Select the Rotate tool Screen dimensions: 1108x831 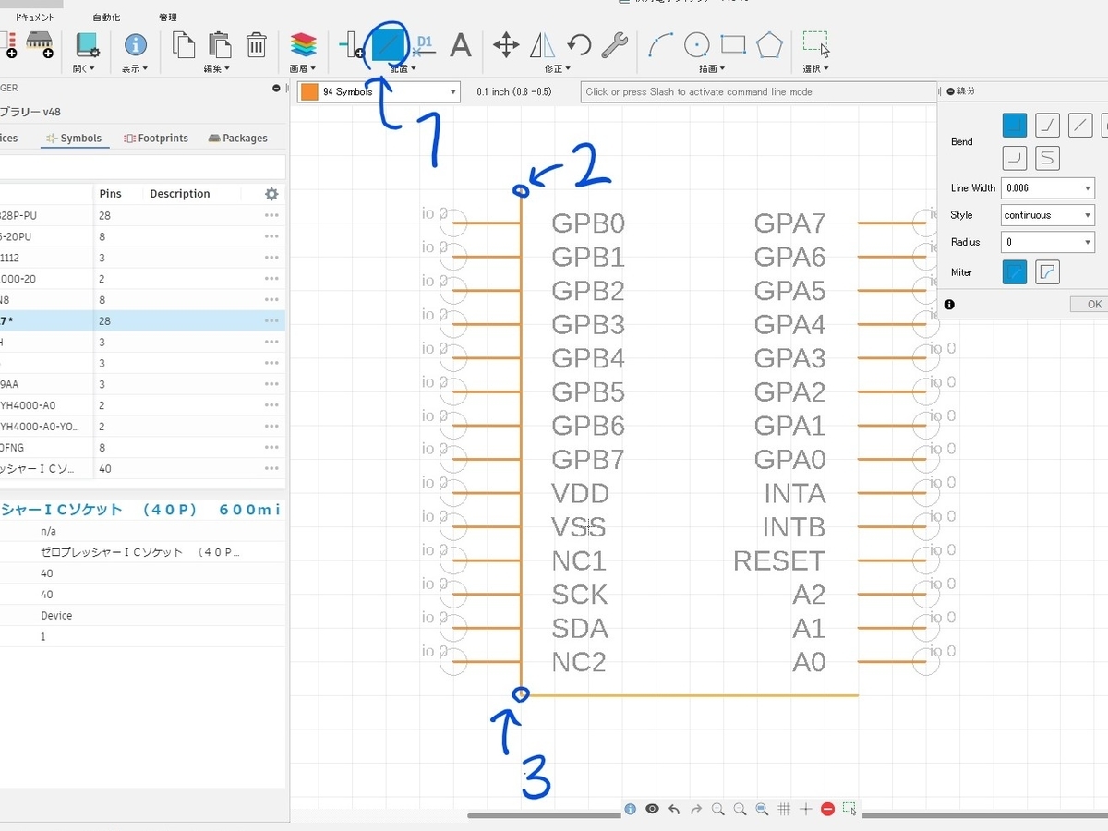pyautogui.click(x=579, y=44)
